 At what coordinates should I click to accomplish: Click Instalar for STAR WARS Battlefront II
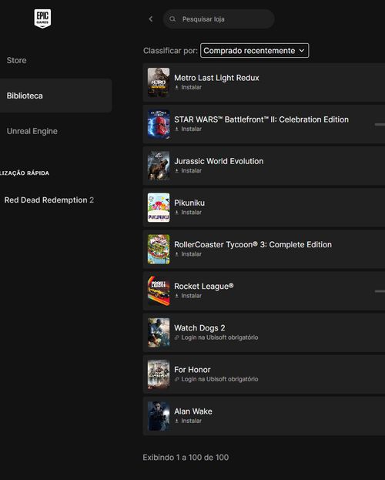pos(191,129)
